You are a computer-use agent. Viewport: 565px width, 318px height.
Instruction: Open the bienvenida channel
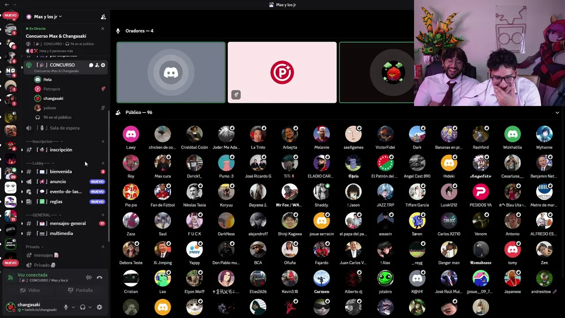[65, 171]
